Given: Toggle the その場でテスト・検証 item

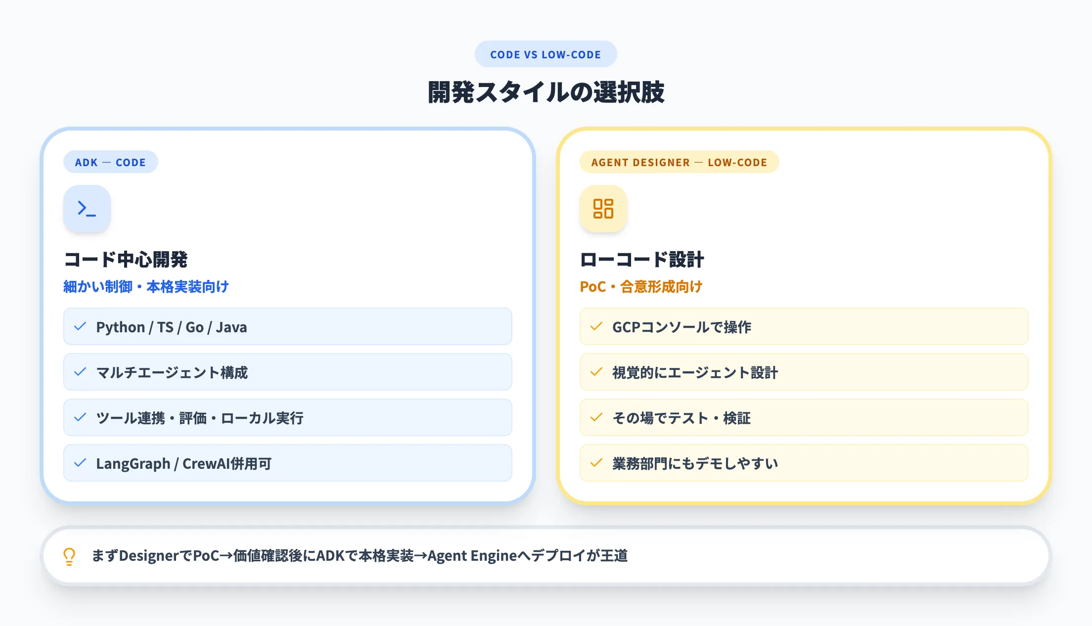Looking at the screenshot, I should [804, 417].
